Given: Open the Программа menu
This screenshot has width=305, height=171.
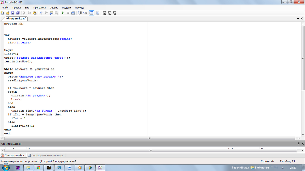Looking at the screenshot, I should click(39, 8).
